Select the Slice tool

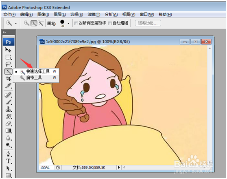[x=8, y=86]
